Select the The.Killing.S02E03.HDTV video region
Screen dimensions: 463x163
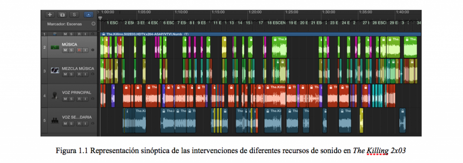point(261,34)
